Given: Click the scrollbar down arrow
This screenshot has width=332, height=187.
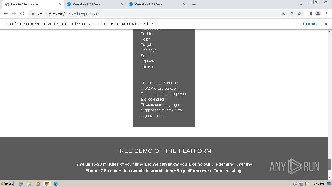Looking at the screenshot, I should point(330,177).
